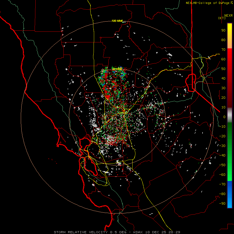Click the [KT] units label
The width and height of the screenshot is (234, 234).
222,18
